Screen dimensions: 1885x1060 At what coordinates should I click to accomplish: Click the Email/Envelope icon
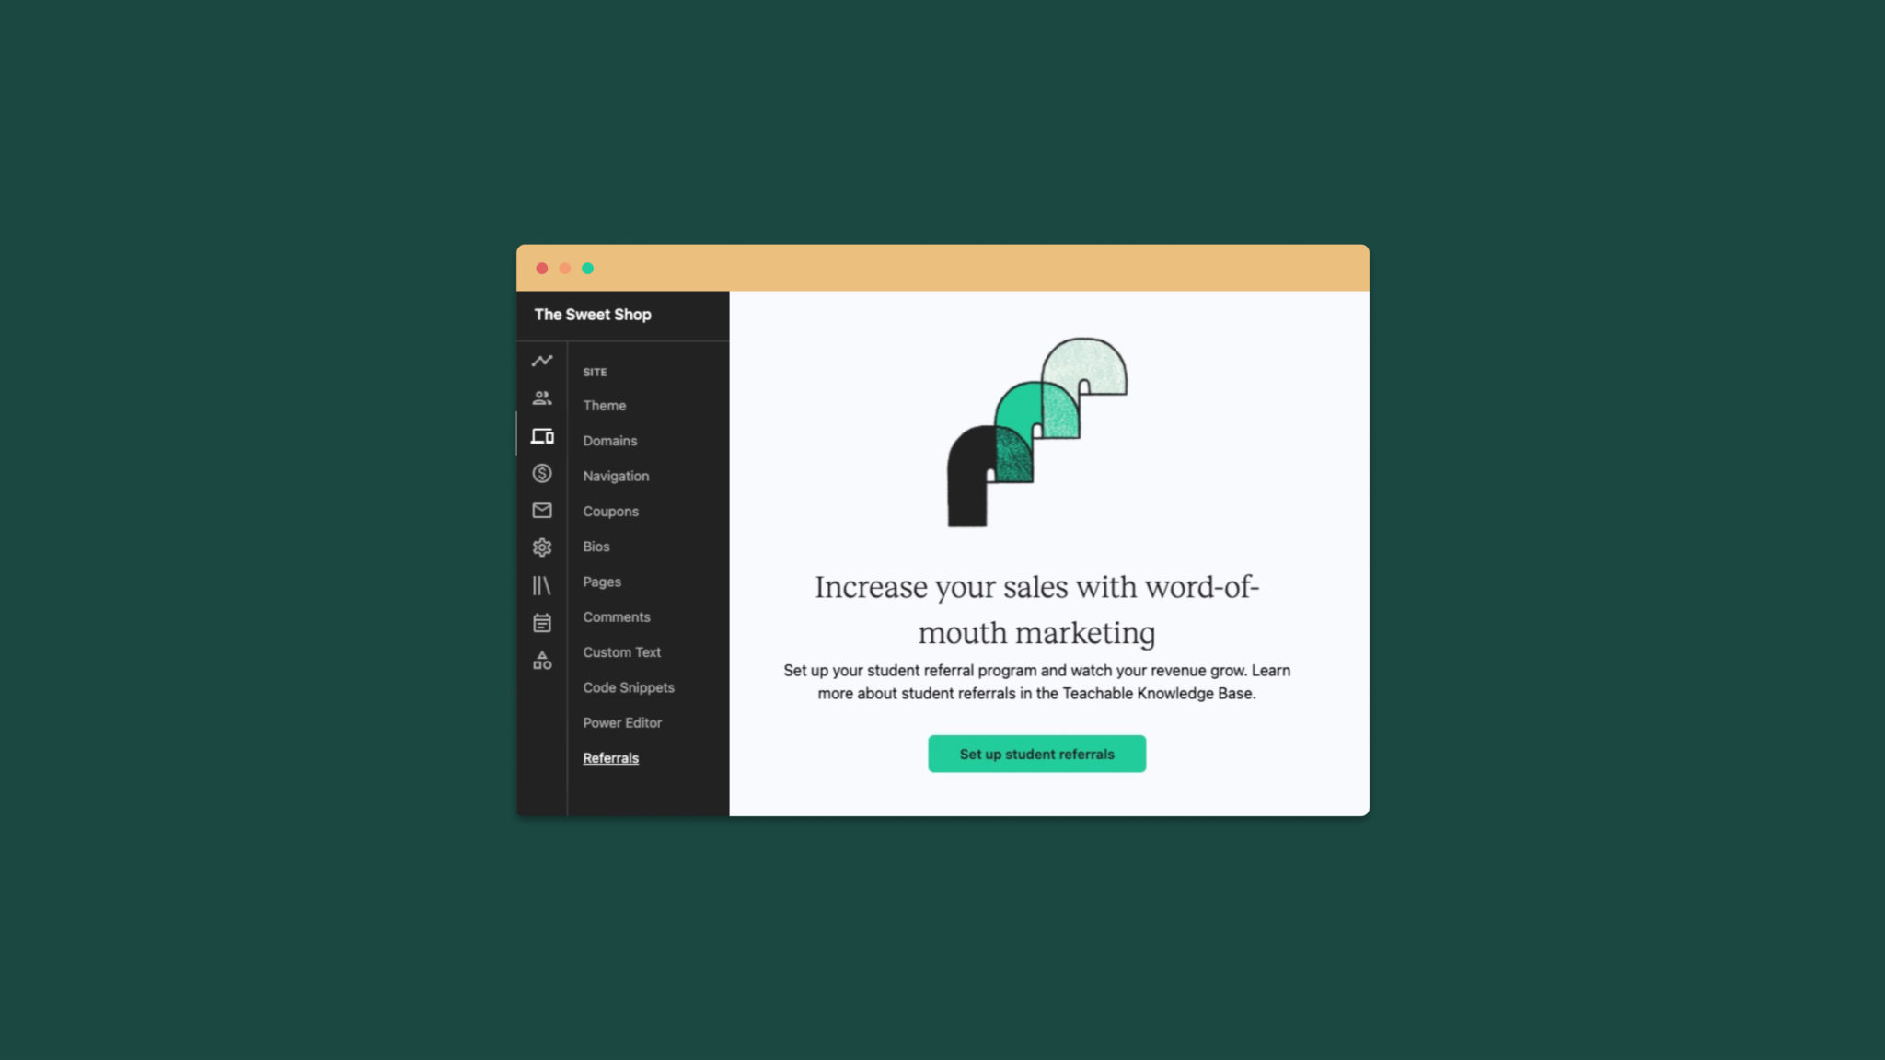coord(542,510)
